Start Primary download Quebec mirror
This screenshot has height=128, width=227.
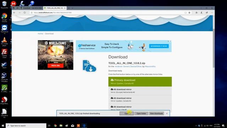point(140,81)
